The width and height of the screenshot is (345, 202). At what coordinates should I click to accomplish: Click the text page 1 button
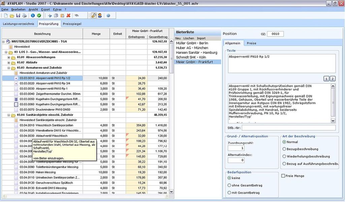(x=326, y=79)
